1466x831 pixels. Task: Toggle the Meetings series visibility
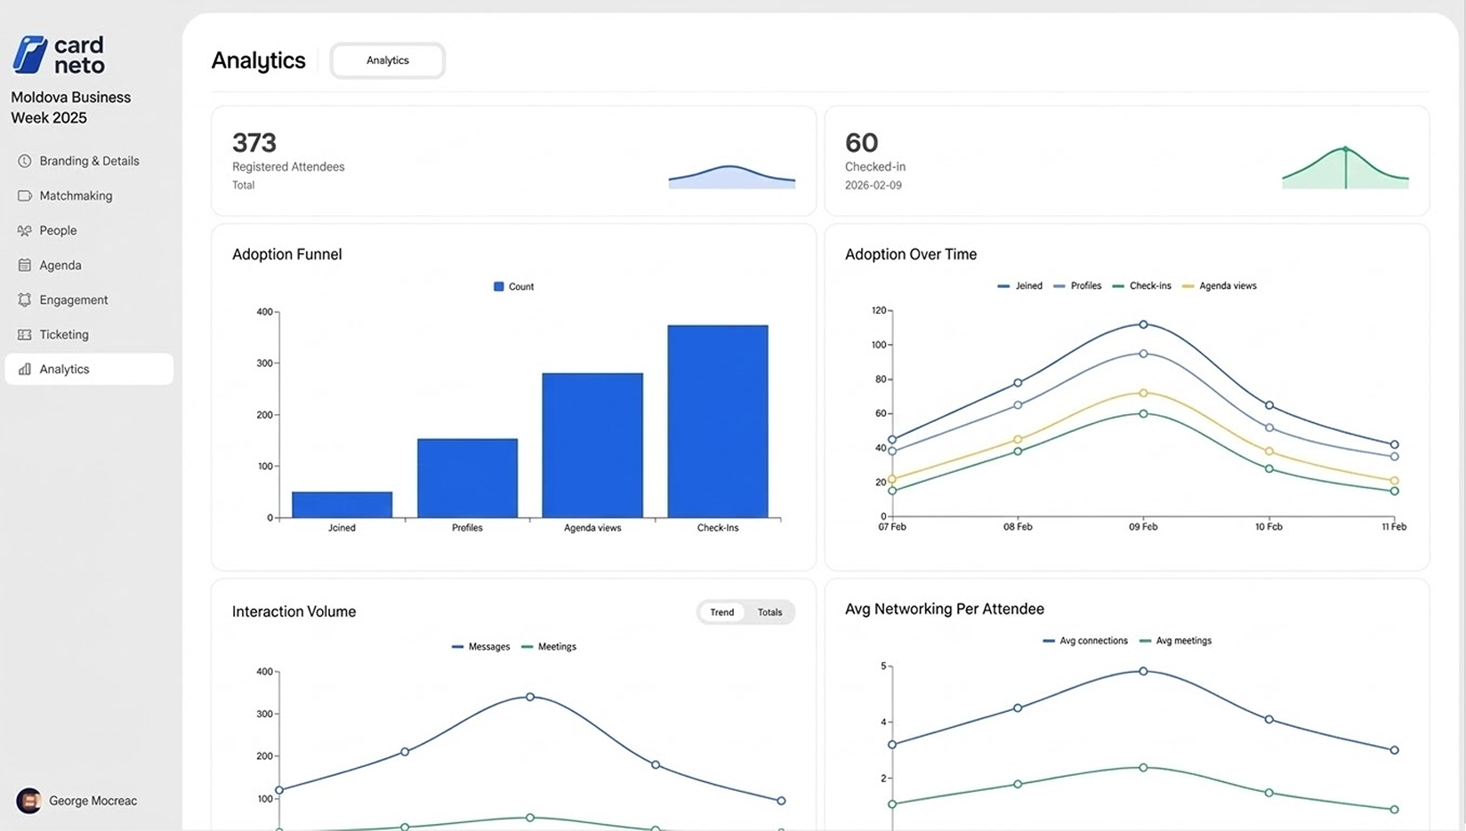[x=549, y=646]
